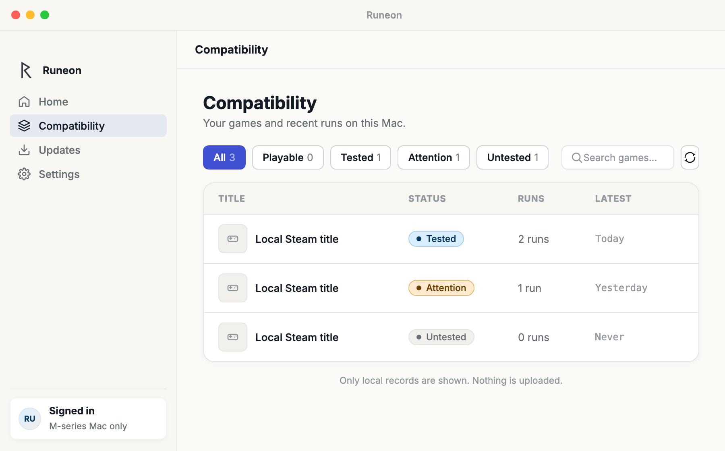The height and width of the screenshot is (451, 725).
Task: Click the gamepad icon in the Tested row
Action: [233, 239]
